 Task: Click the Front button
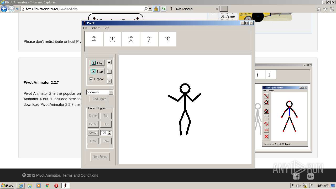point(93,141)
